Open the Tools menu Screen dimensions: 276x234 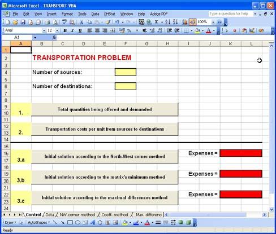pyautogui.click(x=82, y=14)
